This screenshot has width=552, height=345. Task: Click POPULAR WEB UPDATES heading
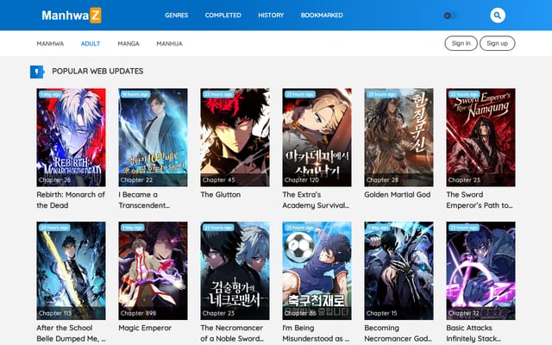(97, 71)
